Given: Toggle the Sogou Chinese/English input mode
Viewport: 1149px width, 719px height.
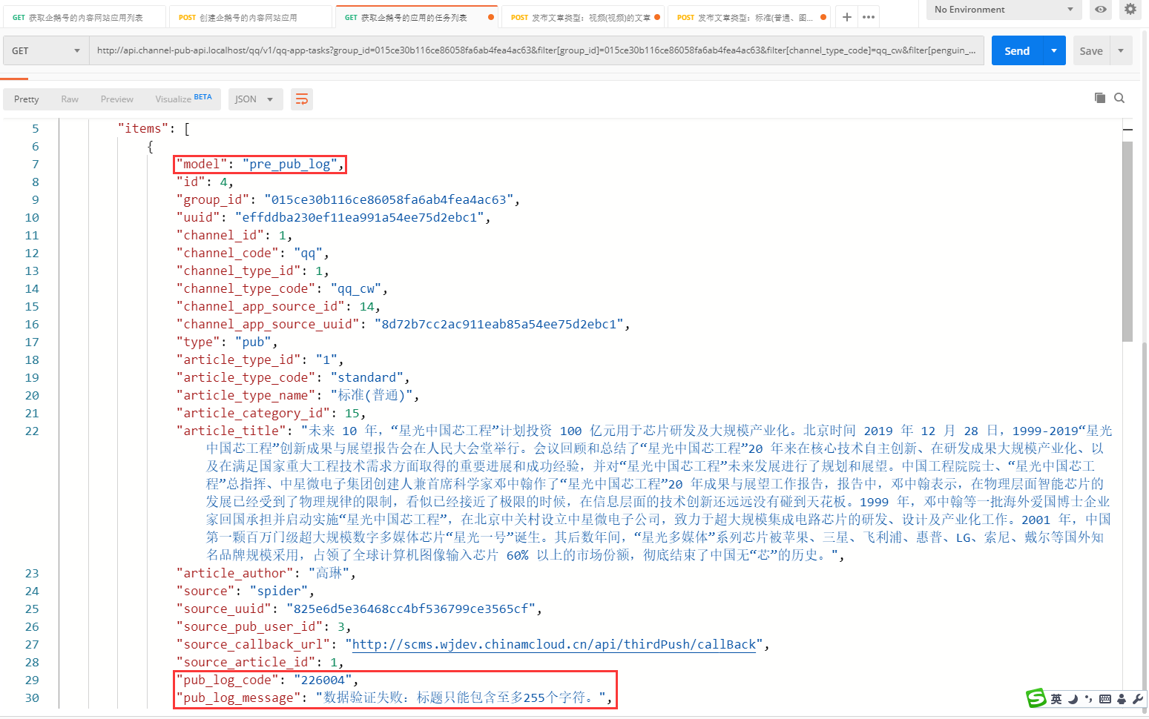Looking at the screenshot, I should [1056, 699].
